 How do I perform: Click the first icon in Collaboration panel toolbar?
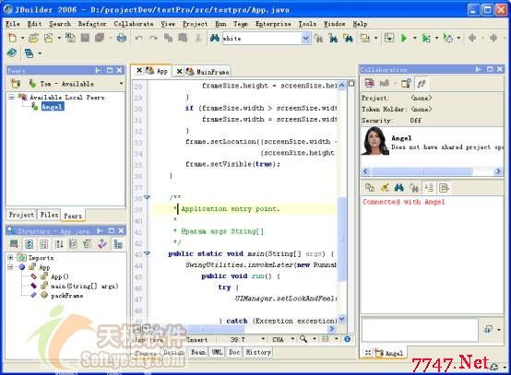point(369,83)
